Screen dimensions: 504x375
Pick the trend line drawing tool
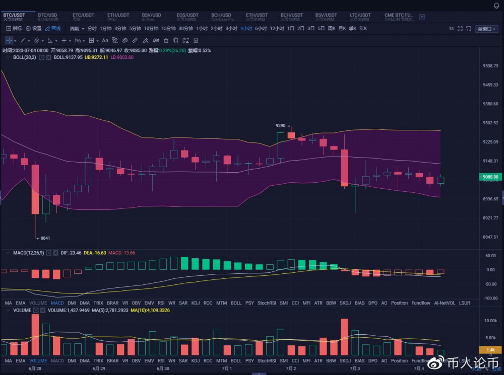[x=23, y=40]
